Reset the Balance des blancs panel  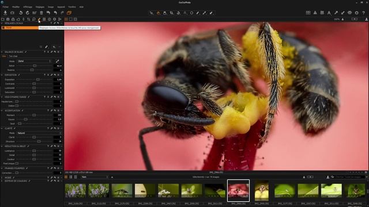point(55,52)
